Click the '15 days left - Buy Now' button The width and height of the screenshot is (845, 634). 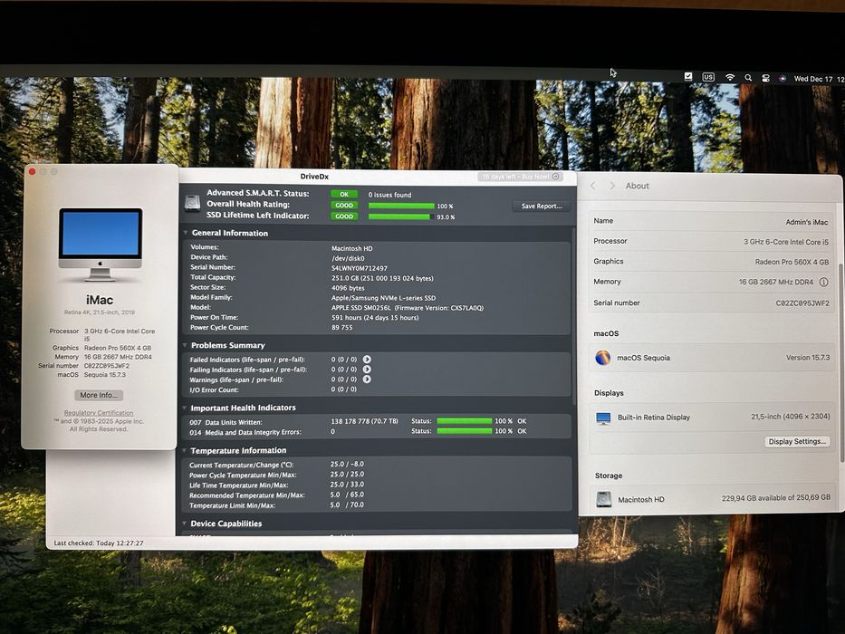(520, 177)
